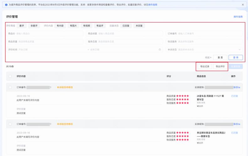Tick the select-all checkbox in the table header
The height and width of the screenshot is (156, 248).
pos(10,76)
